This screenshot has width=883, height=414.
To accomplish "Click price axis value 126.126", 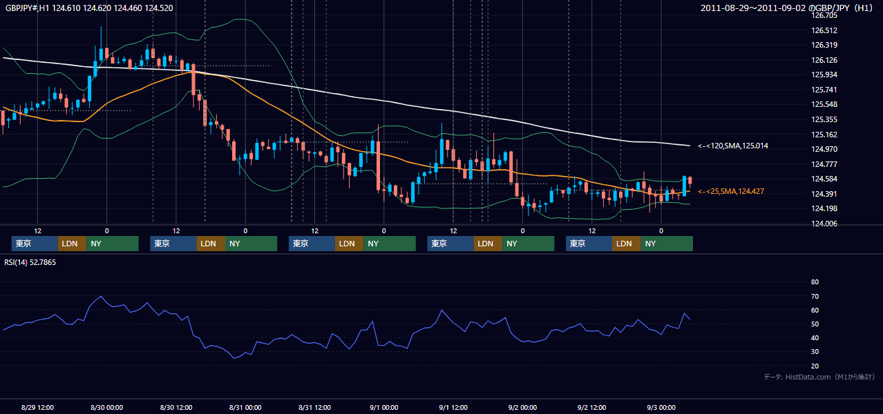I will pyautogui.click(x=824, y=60).
